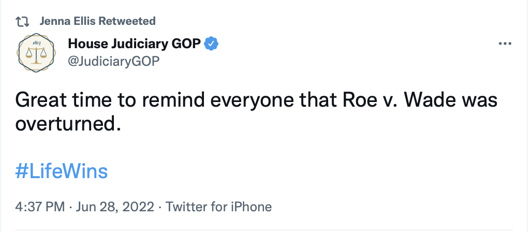The image size is (530, 232).
Task: Click the '1813' text inside the avatar logo
Action: click(x=36, y=43)
